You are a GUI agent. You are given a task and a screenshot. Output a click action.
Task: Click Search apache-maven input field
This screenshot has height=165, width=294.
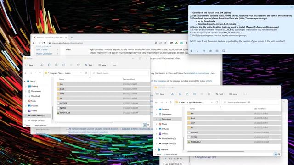pyautogui.click(x=250, y=102)
